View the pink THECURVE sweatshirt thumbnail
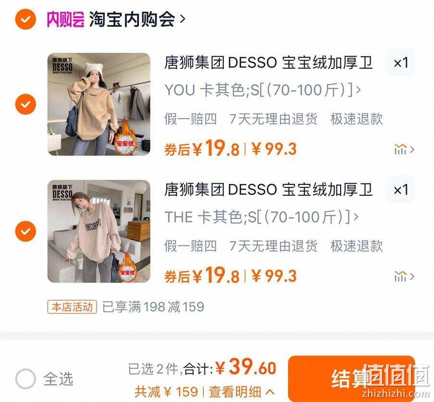 pos(99,231)
